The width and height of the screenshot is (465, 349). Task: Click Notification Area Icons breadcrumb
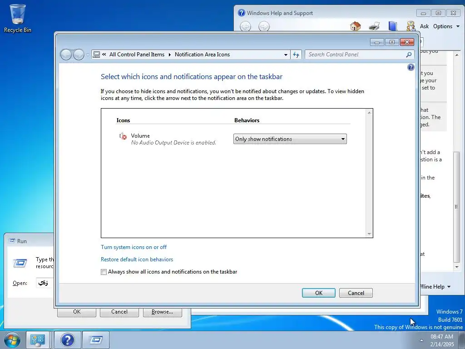[x=202, y=55]
